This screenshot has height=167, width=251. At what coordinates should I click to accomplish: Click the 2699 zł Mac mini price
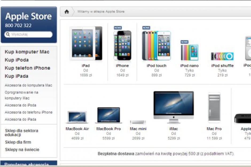coord(138,138)
